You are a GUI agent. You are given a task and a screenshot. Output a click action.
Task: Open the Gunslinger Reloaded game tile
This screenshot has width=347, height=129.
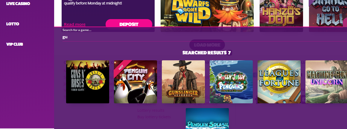coord(183,82)
